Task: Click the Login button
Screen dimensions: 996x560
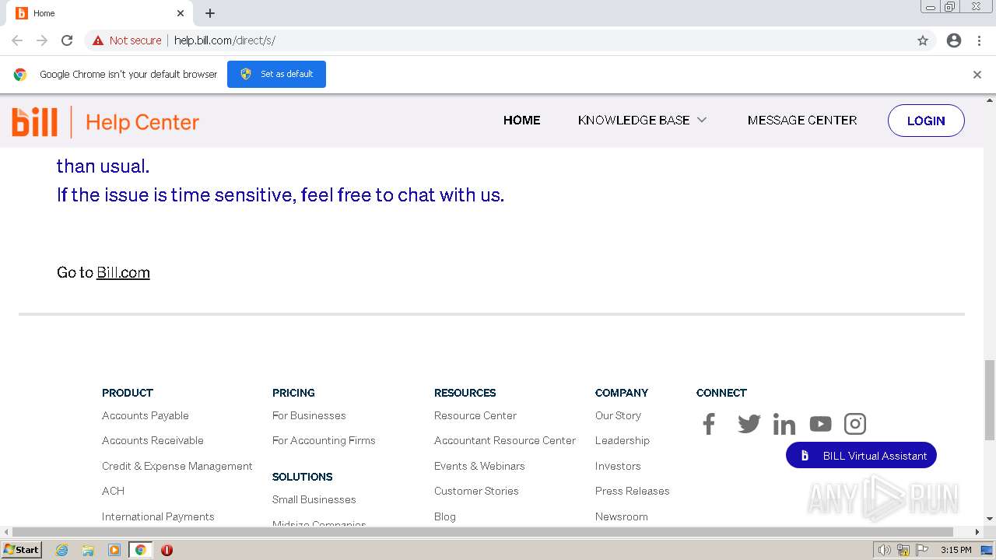Action: (x=926, y=121)
